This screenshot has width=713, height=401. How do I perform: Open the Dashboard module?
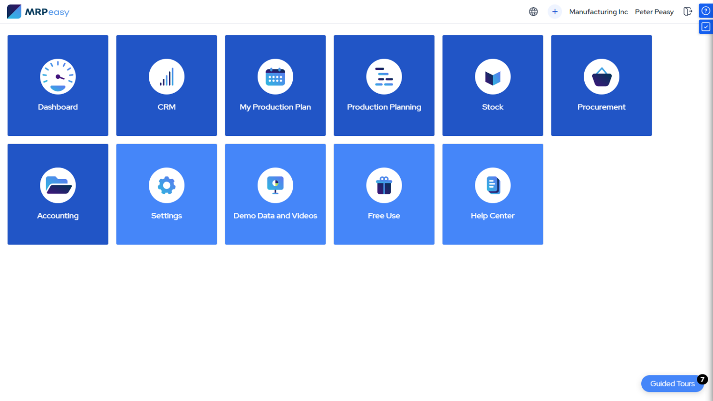[58, 86]
